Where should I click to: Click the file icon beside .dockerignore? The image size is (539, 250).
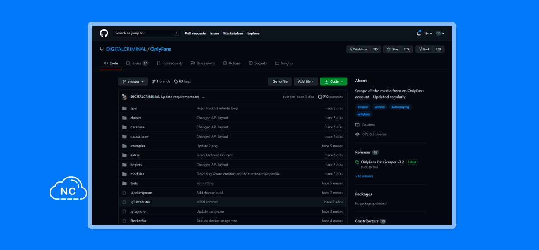(x=124, y=193)
